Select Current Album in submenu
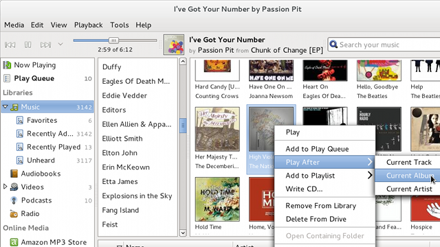The image size is (440, 247). tap(408, 176)
